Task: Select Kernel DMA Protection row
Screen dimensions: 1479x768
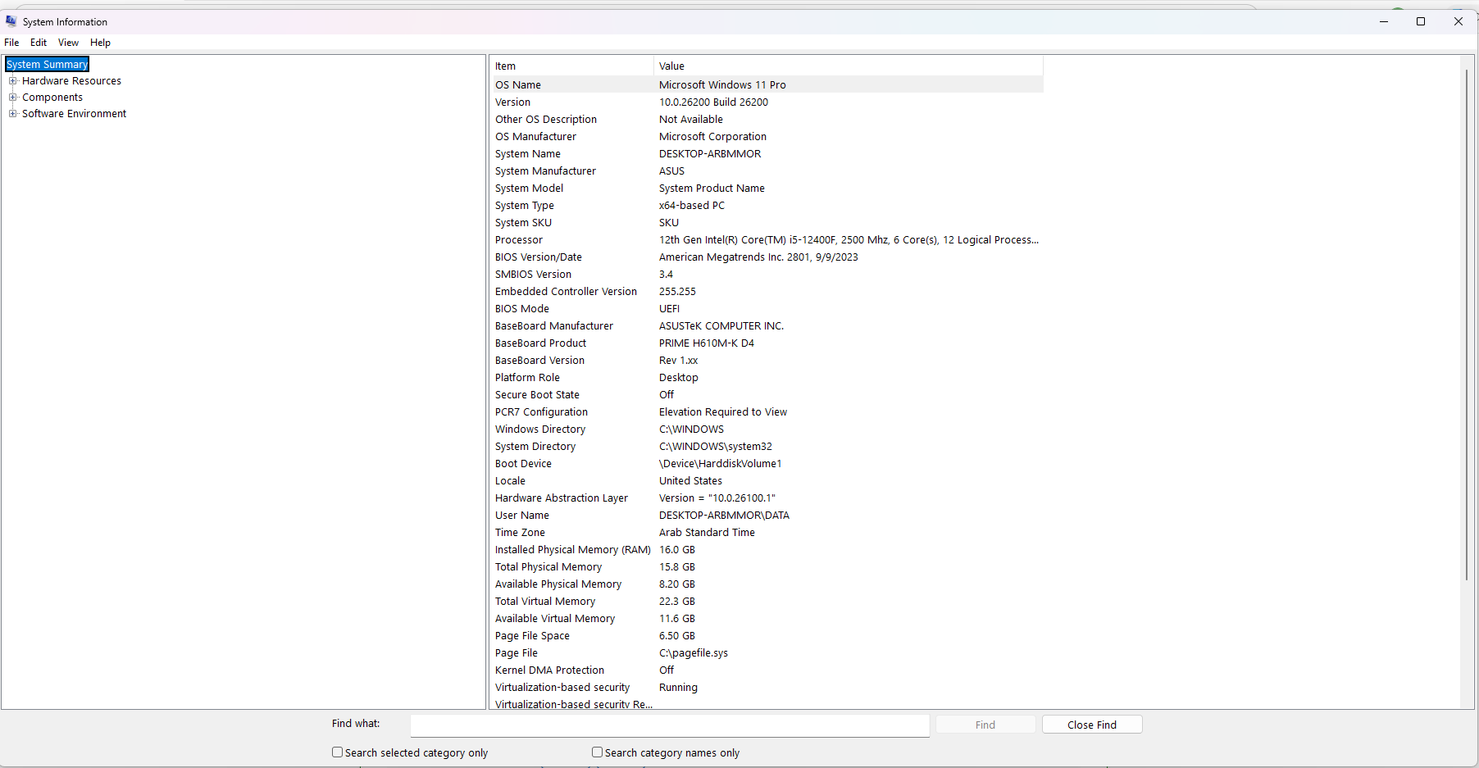Action: click(x=767, y=670)
